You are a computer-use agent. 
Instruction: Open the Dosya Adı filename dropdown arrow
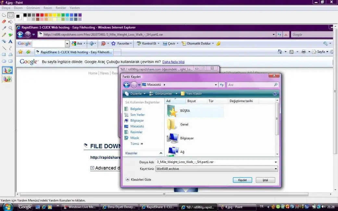[x=276, y=162]
